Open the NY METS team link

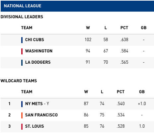coord(34,104)
